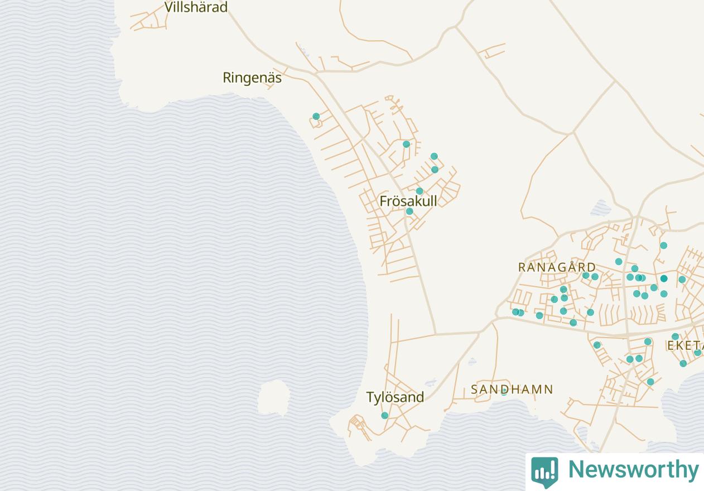The image size is (704, 491).
Task: Click the Frösakull place label
Action: [x=408, y=201]
